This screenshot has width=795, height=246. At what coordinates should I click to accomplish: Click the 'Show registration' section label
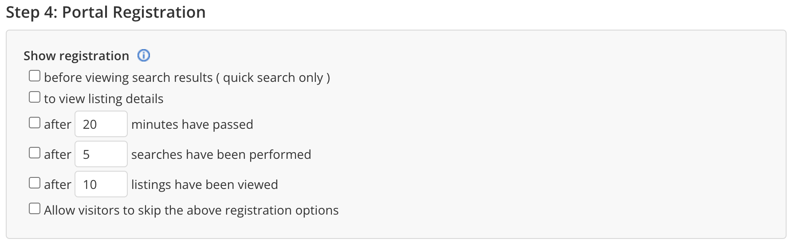[76, 56]
